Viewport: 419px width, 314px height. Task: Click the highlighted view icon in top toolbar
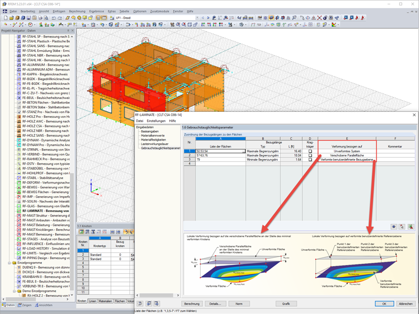pyautogui.click(x=271, y=18)
